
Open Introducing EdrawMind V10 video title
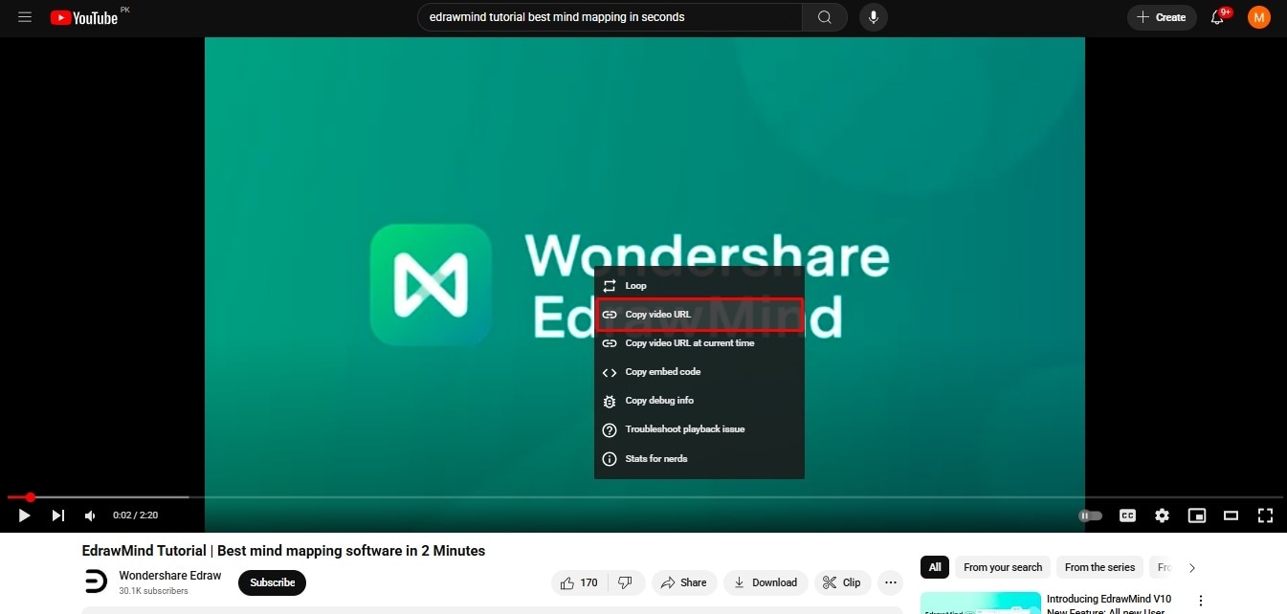[1108, 604]
